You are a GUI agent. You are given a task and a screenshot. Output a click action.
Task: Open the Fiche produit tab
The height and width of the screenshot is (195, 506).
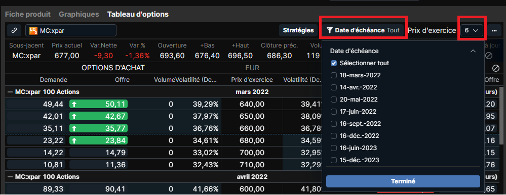(x=28, y=14)
